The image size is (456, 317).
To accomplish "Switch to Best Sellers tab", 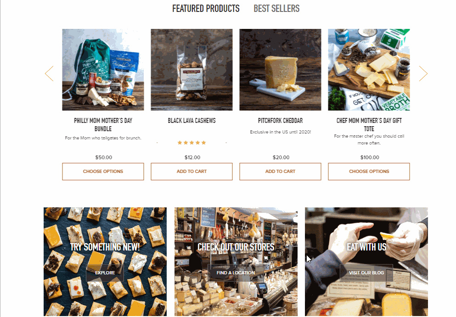I will [x=276, y=9].
